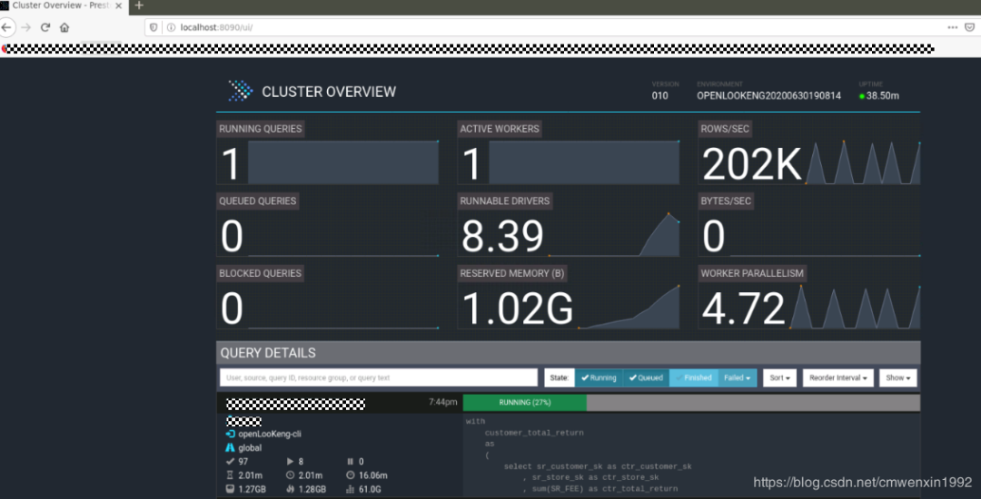Screen dimensions: 981x499
Task: Open the Reorder Interval dropdown
Action: coord(837,377)
